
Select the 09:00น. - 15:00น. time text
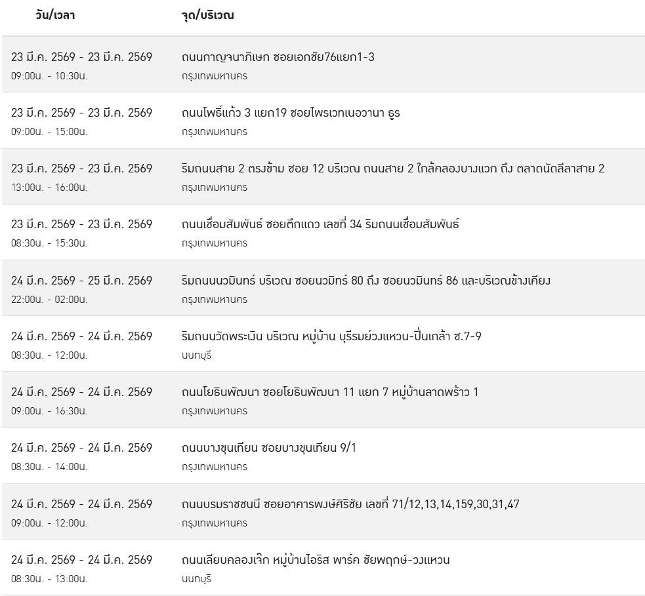(x=49, y=131)
